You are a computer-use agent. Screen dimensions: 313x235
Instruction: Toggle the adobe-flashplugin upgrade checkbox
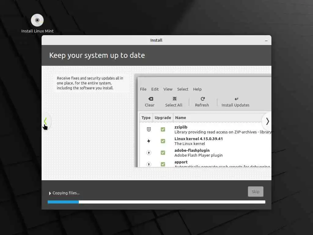coord(163,153)
